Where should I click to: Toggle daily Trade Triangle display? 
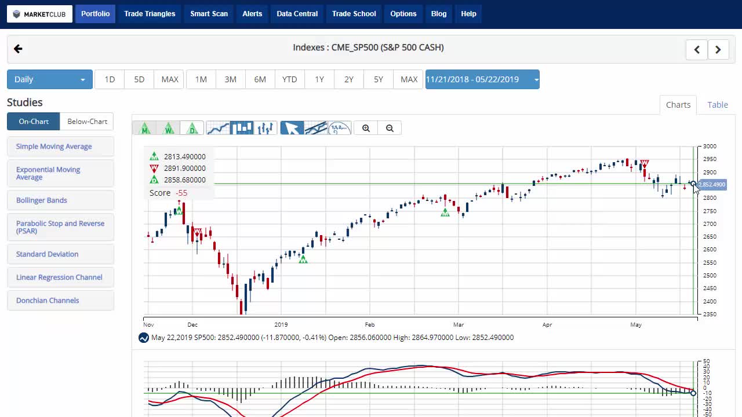click(x=192, y=128)
